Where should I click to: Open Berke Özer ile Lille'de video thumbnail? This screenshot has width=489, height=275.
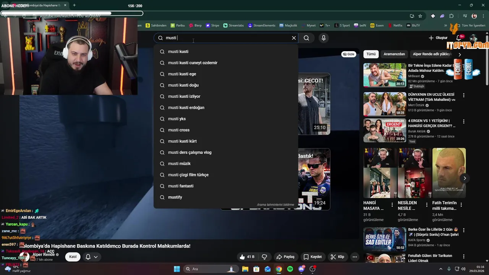tap(385, 239)
